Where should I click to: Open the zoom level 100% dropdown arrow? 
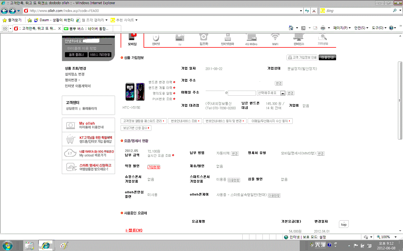point(395,237)
